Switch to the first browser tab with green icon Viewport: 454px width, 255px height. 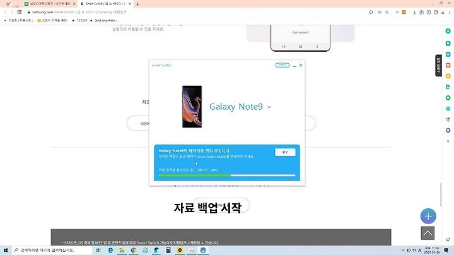click(49, 4)
